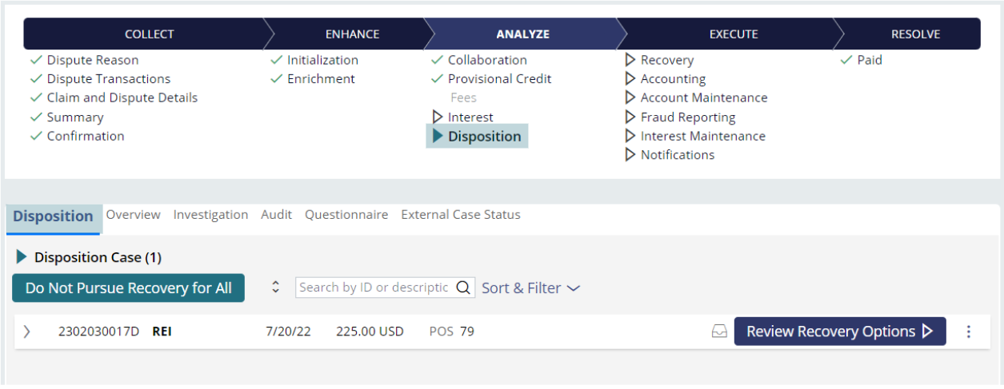This screenshot has width=1004, height=389.
Task: Click the Review Recovery Options button
Action: [840, 331]
